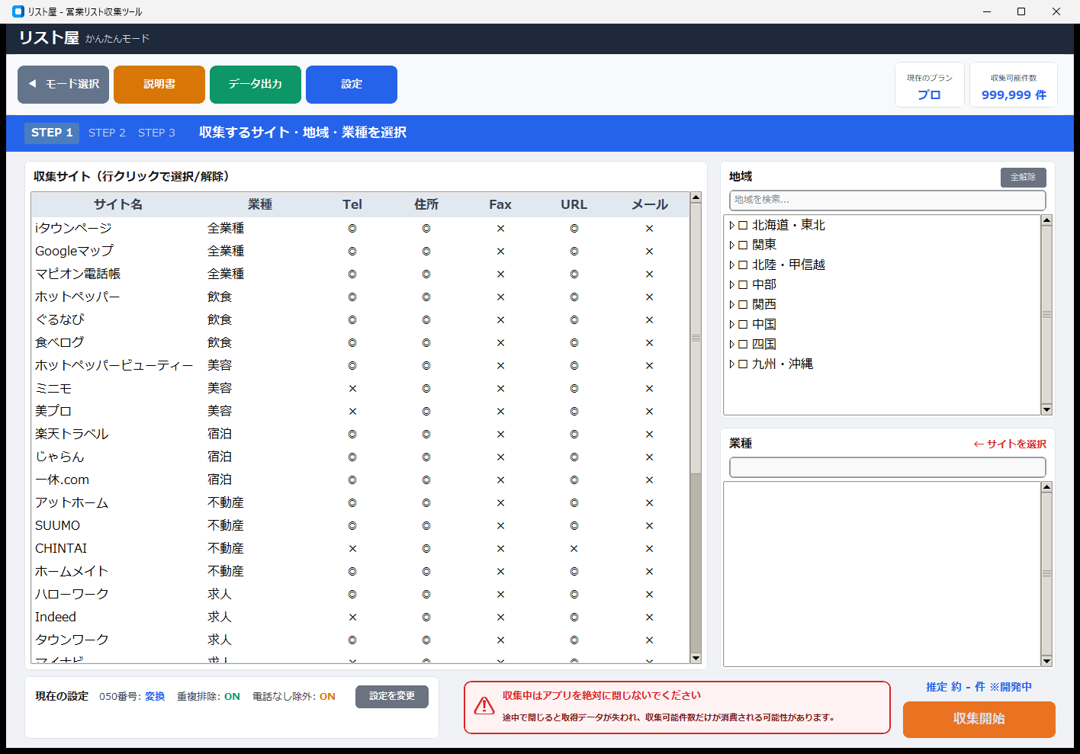Select the ミニモ site row
Image resolution: width=1080 pixels, height=754 pixels.
360,389
